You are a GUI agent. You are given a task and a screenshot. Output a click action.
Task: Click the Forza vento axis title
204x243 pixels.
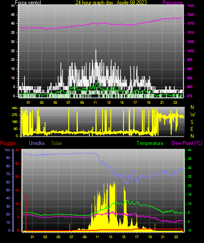tap(28, 3)
